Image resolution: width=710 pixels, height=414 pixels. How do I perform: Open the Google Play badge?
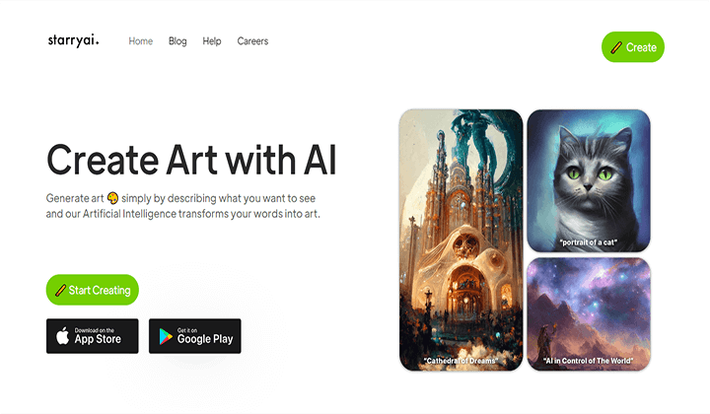pos(194,336)
